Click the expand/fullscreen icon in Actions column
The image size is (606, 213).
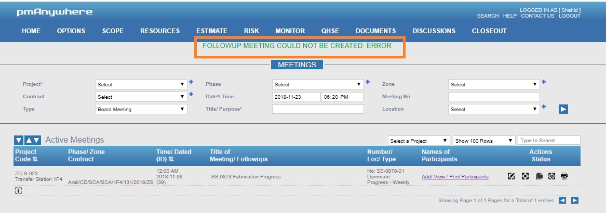(525, 176)
